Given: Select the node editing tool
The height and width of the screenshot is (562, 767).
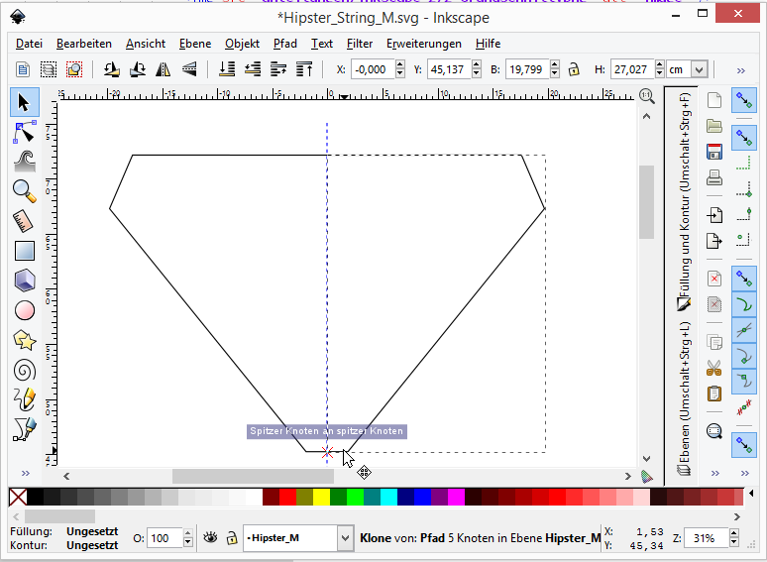Looking at the screenshot, I should pyautogui.click(x=24, y=132).
